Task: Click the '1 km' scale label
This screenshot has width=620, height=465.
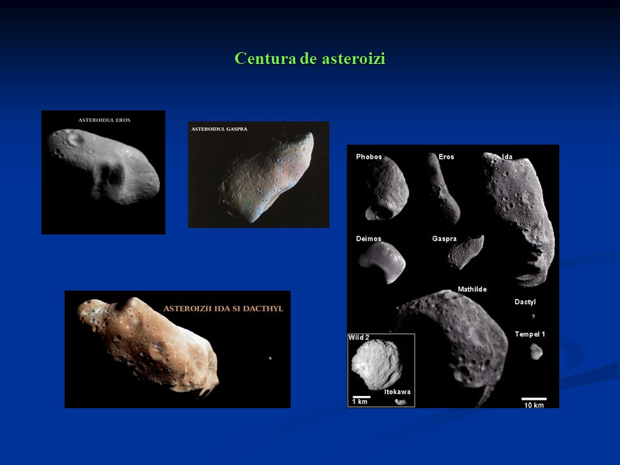Action: click(x=360, y=401)
